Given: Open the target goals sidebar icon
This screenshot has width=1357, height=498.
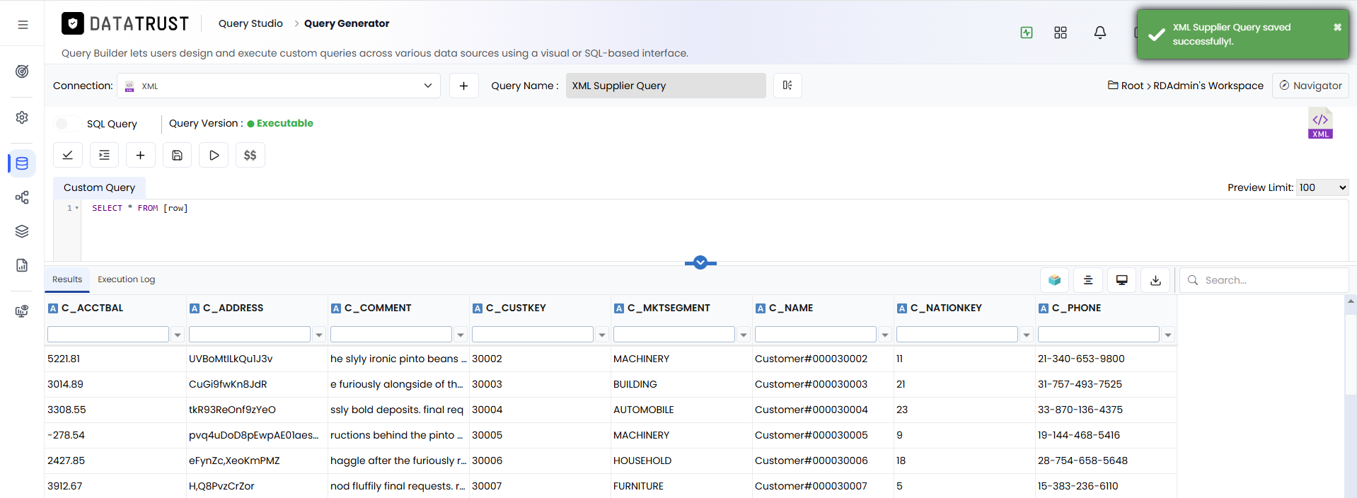Looking at the screenshot, I should (x=22, y=71).
